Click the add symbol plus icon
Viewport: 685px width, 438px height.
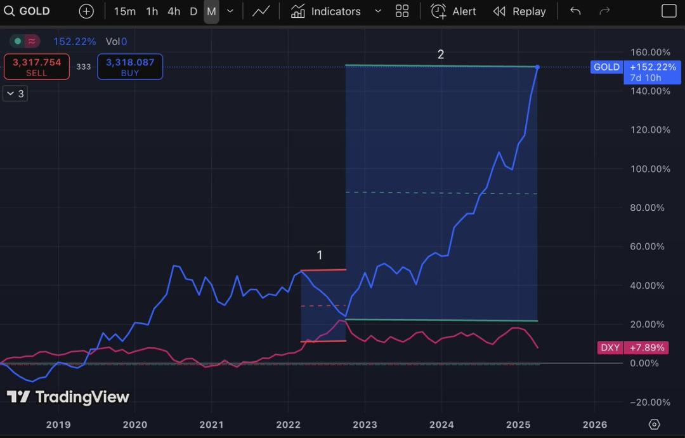coord(86,11)
